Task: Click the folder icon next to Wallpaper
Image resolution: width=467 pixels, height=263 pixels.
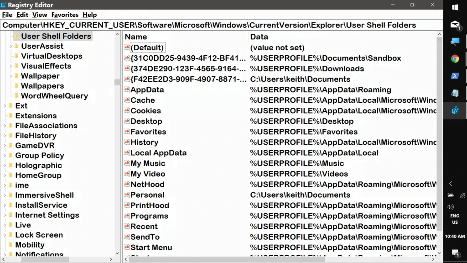Action: tap(16, 76)
